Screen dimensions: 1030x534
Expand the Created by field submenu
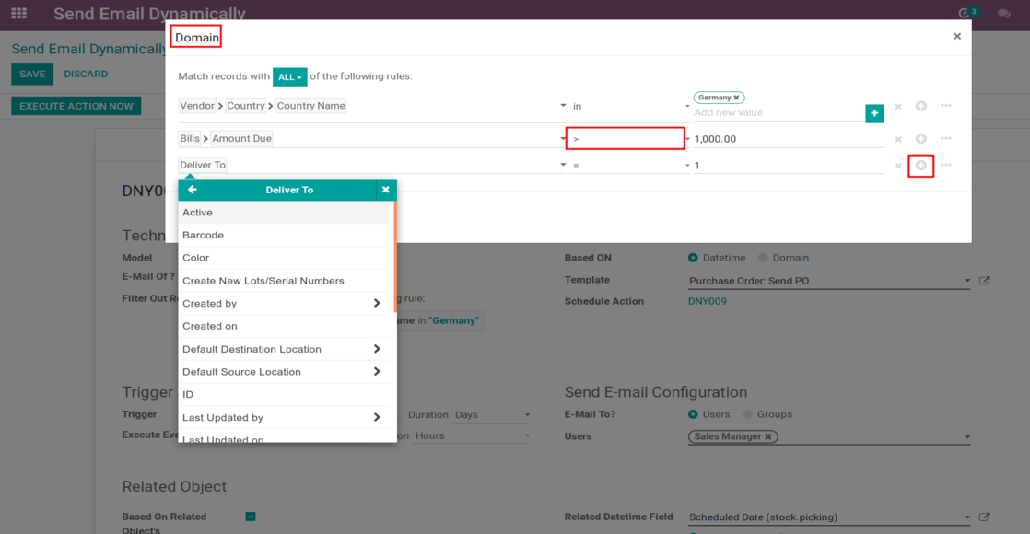click(x=376, y=304)
